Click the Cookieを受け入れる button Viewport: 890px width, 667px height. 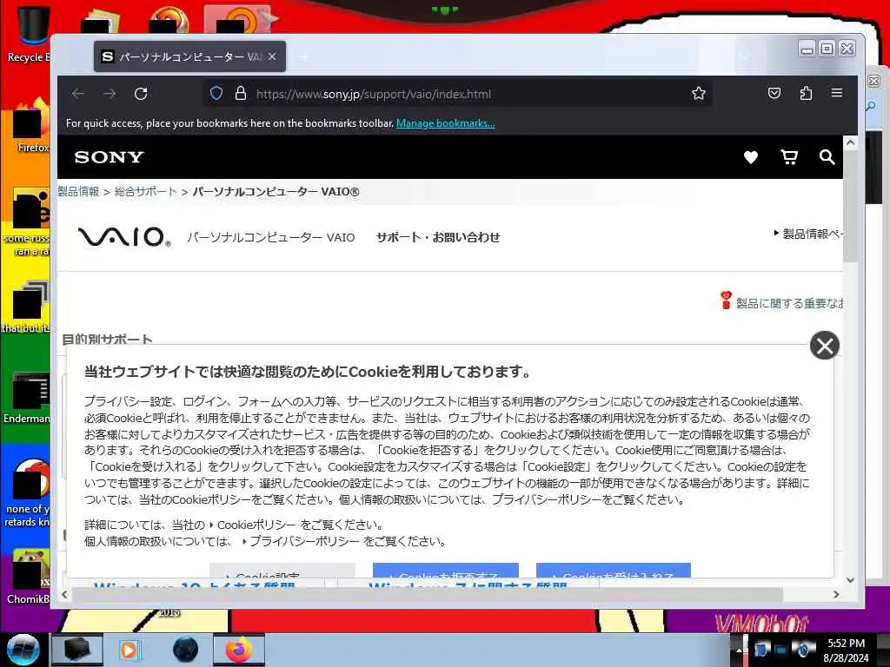click(613, 571)
